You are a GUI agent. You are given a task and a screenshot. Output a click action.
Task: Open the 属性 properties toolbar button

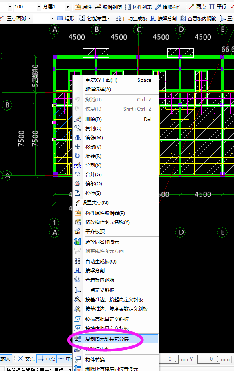point(83,7)
